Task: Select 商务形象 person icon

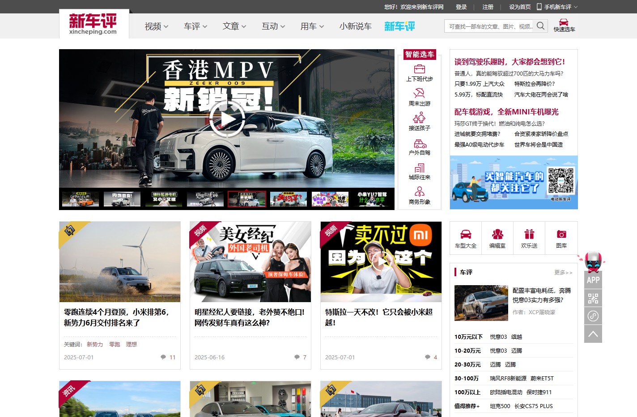Action: [x=419, y=192]
